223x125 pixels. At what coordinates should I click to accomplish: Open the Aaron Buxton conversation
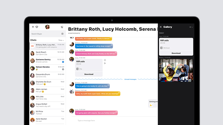47,120
